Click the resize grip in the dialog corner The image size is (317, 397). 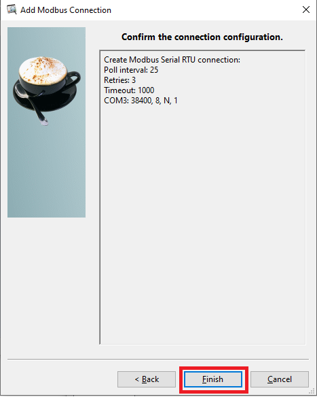(313, 393)
